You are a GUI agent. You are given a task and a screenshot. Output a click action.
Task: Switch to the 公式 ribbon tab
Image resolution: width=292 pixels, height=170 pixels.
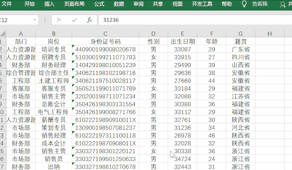point(99,4)
